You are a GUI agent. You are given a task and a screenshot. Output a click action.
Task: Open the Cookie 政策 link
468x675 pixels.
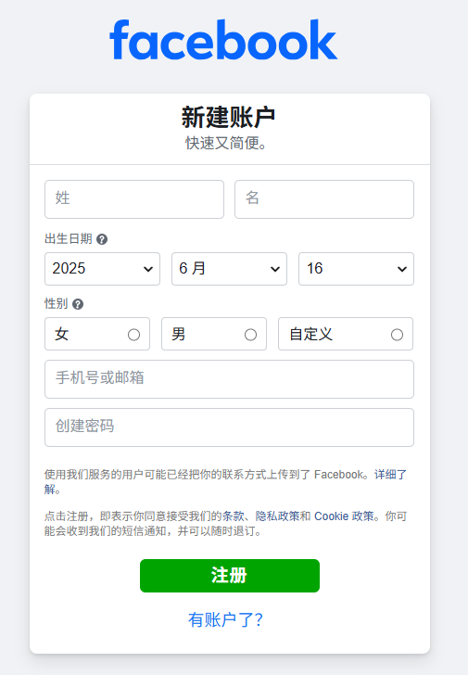pos(344,516)
